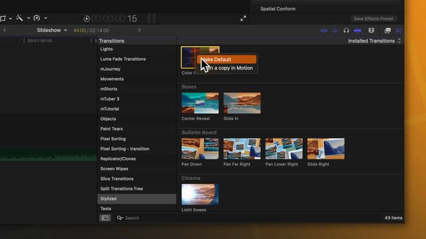Click the 00:01:00:00 timeline ruler mark
The height and width of the screenshot is (239, 426).
click(x=40, y=40)
